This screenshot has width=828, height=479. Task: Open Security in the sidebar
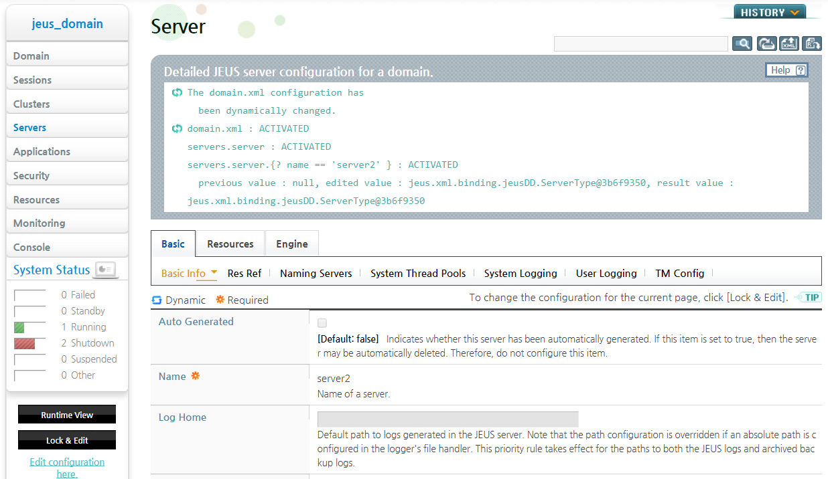pyautogui.click(x=67, y=175)
